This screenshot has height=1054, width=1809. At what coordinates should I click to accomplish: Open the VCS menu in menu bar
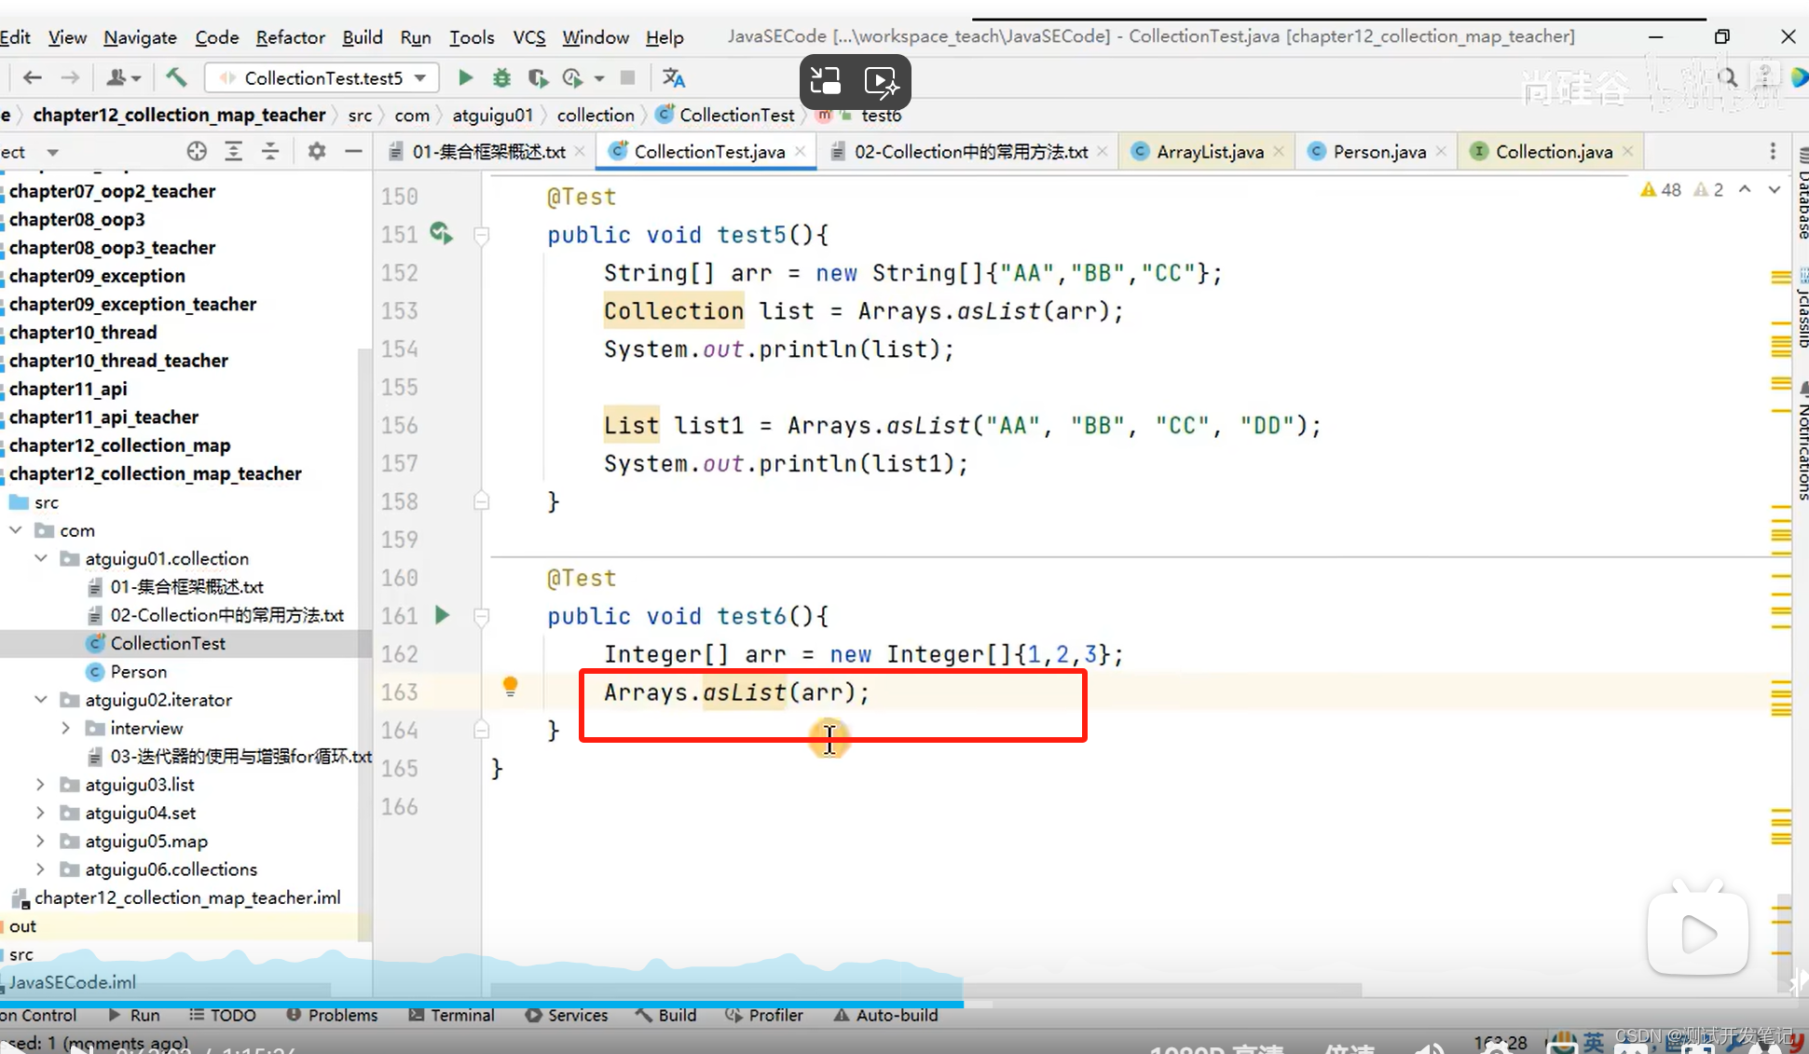click(528, 36)
